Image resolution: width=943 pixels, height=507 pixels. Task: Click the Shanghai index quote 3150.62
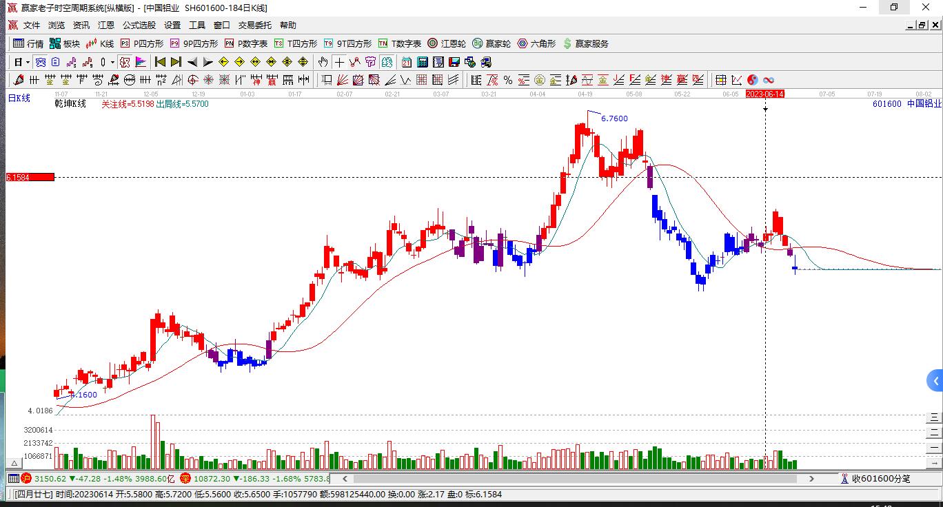point(50,478)
